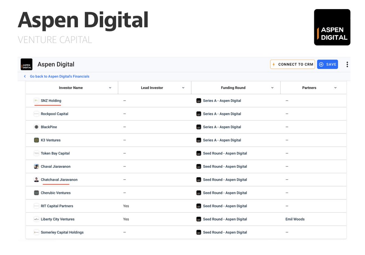Open the SNZ Holding investor link
Screen dimensions: 365x255
tap(51, 101)
